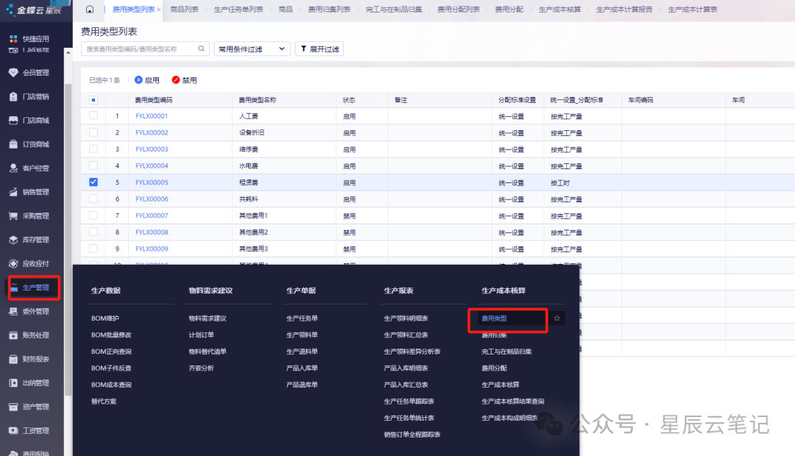Switch to the 生产任务单列表 tab
Viewport: 795px width, 456px height.
pos(239,9)
